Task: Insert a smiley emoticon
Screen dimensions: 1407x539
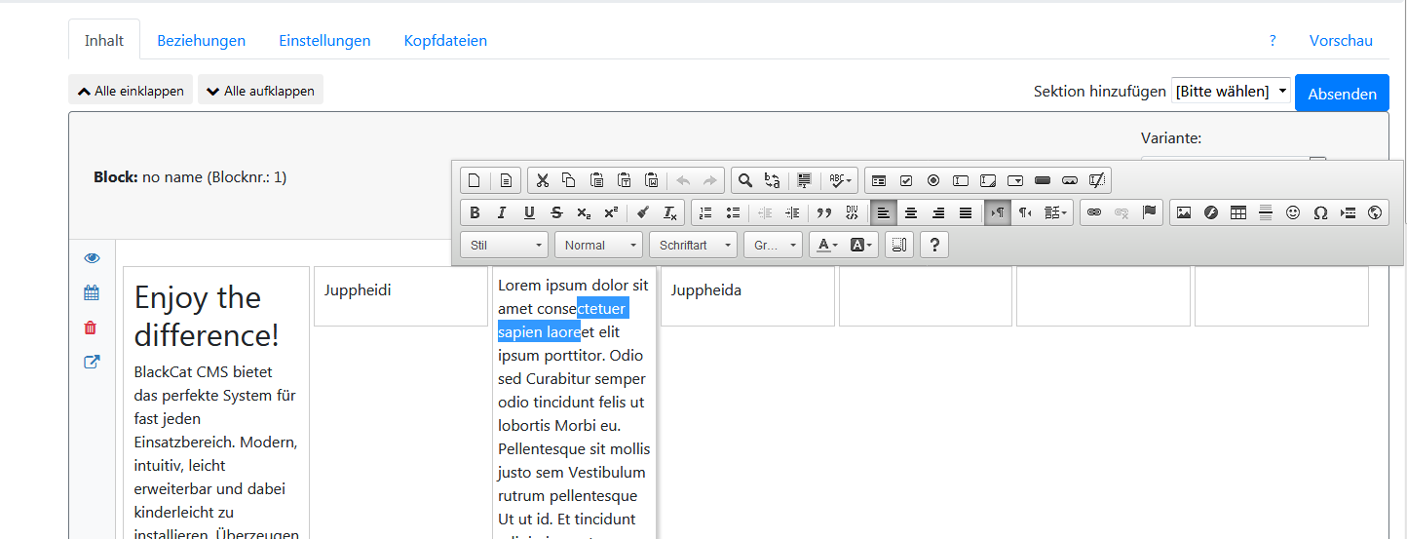Action: [x=1293, y=212]
